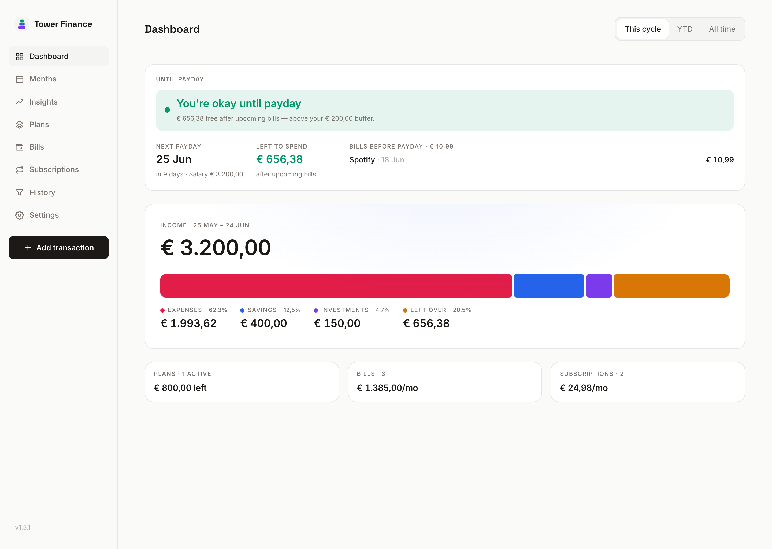Open the Dashboard page from sidebar
Image resolution: width=772 pixels, height=549 pixels.
point(58,57)
